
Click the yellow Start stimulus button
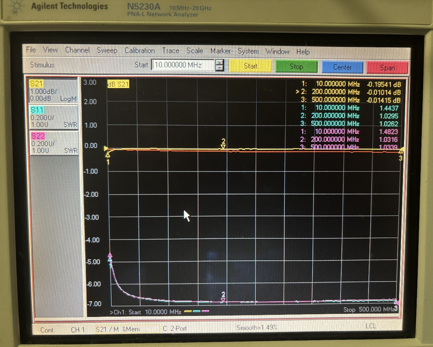pos(250,66)
